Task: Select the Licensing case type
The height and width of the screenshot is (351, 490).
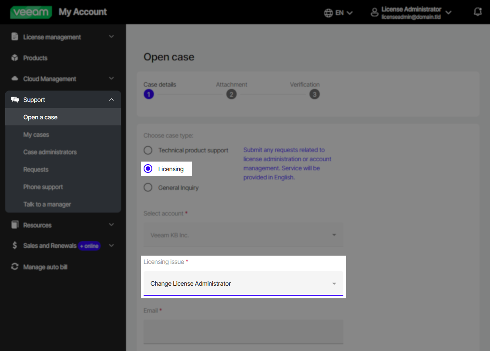Action: click(x=148, y=169)
